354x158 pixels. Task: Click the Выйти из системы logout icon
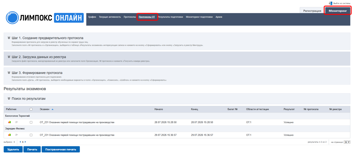(x=330, y=3)
